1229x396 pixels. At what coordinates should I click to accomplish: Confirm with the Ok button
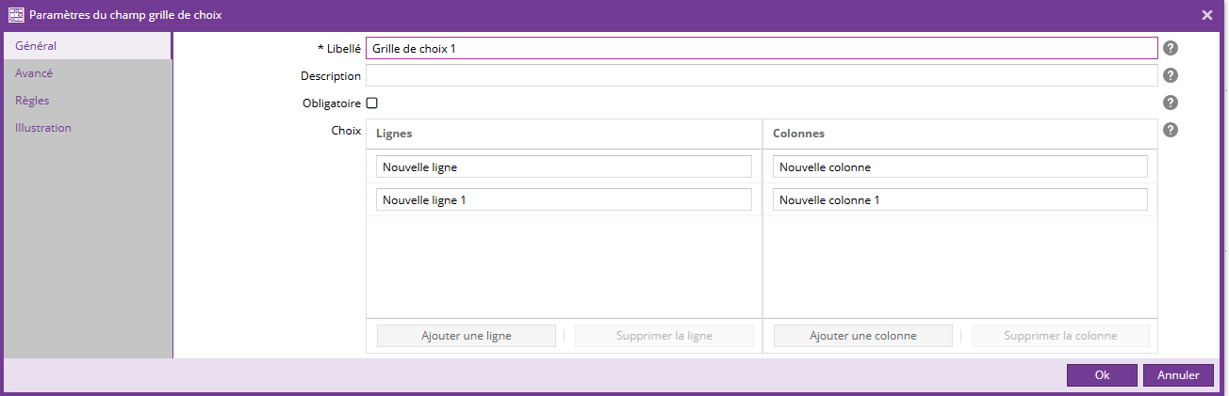(1102, 375)
